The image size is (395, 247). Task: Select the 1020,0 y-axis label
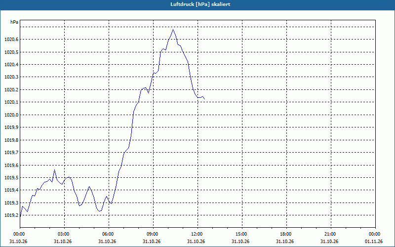pos(11,115)
